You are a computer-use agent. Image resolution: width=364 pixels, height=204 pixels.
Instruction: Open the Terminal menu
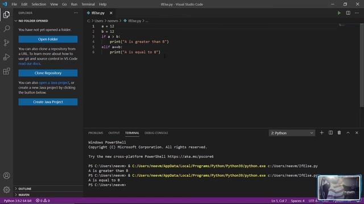click(88, 4)
